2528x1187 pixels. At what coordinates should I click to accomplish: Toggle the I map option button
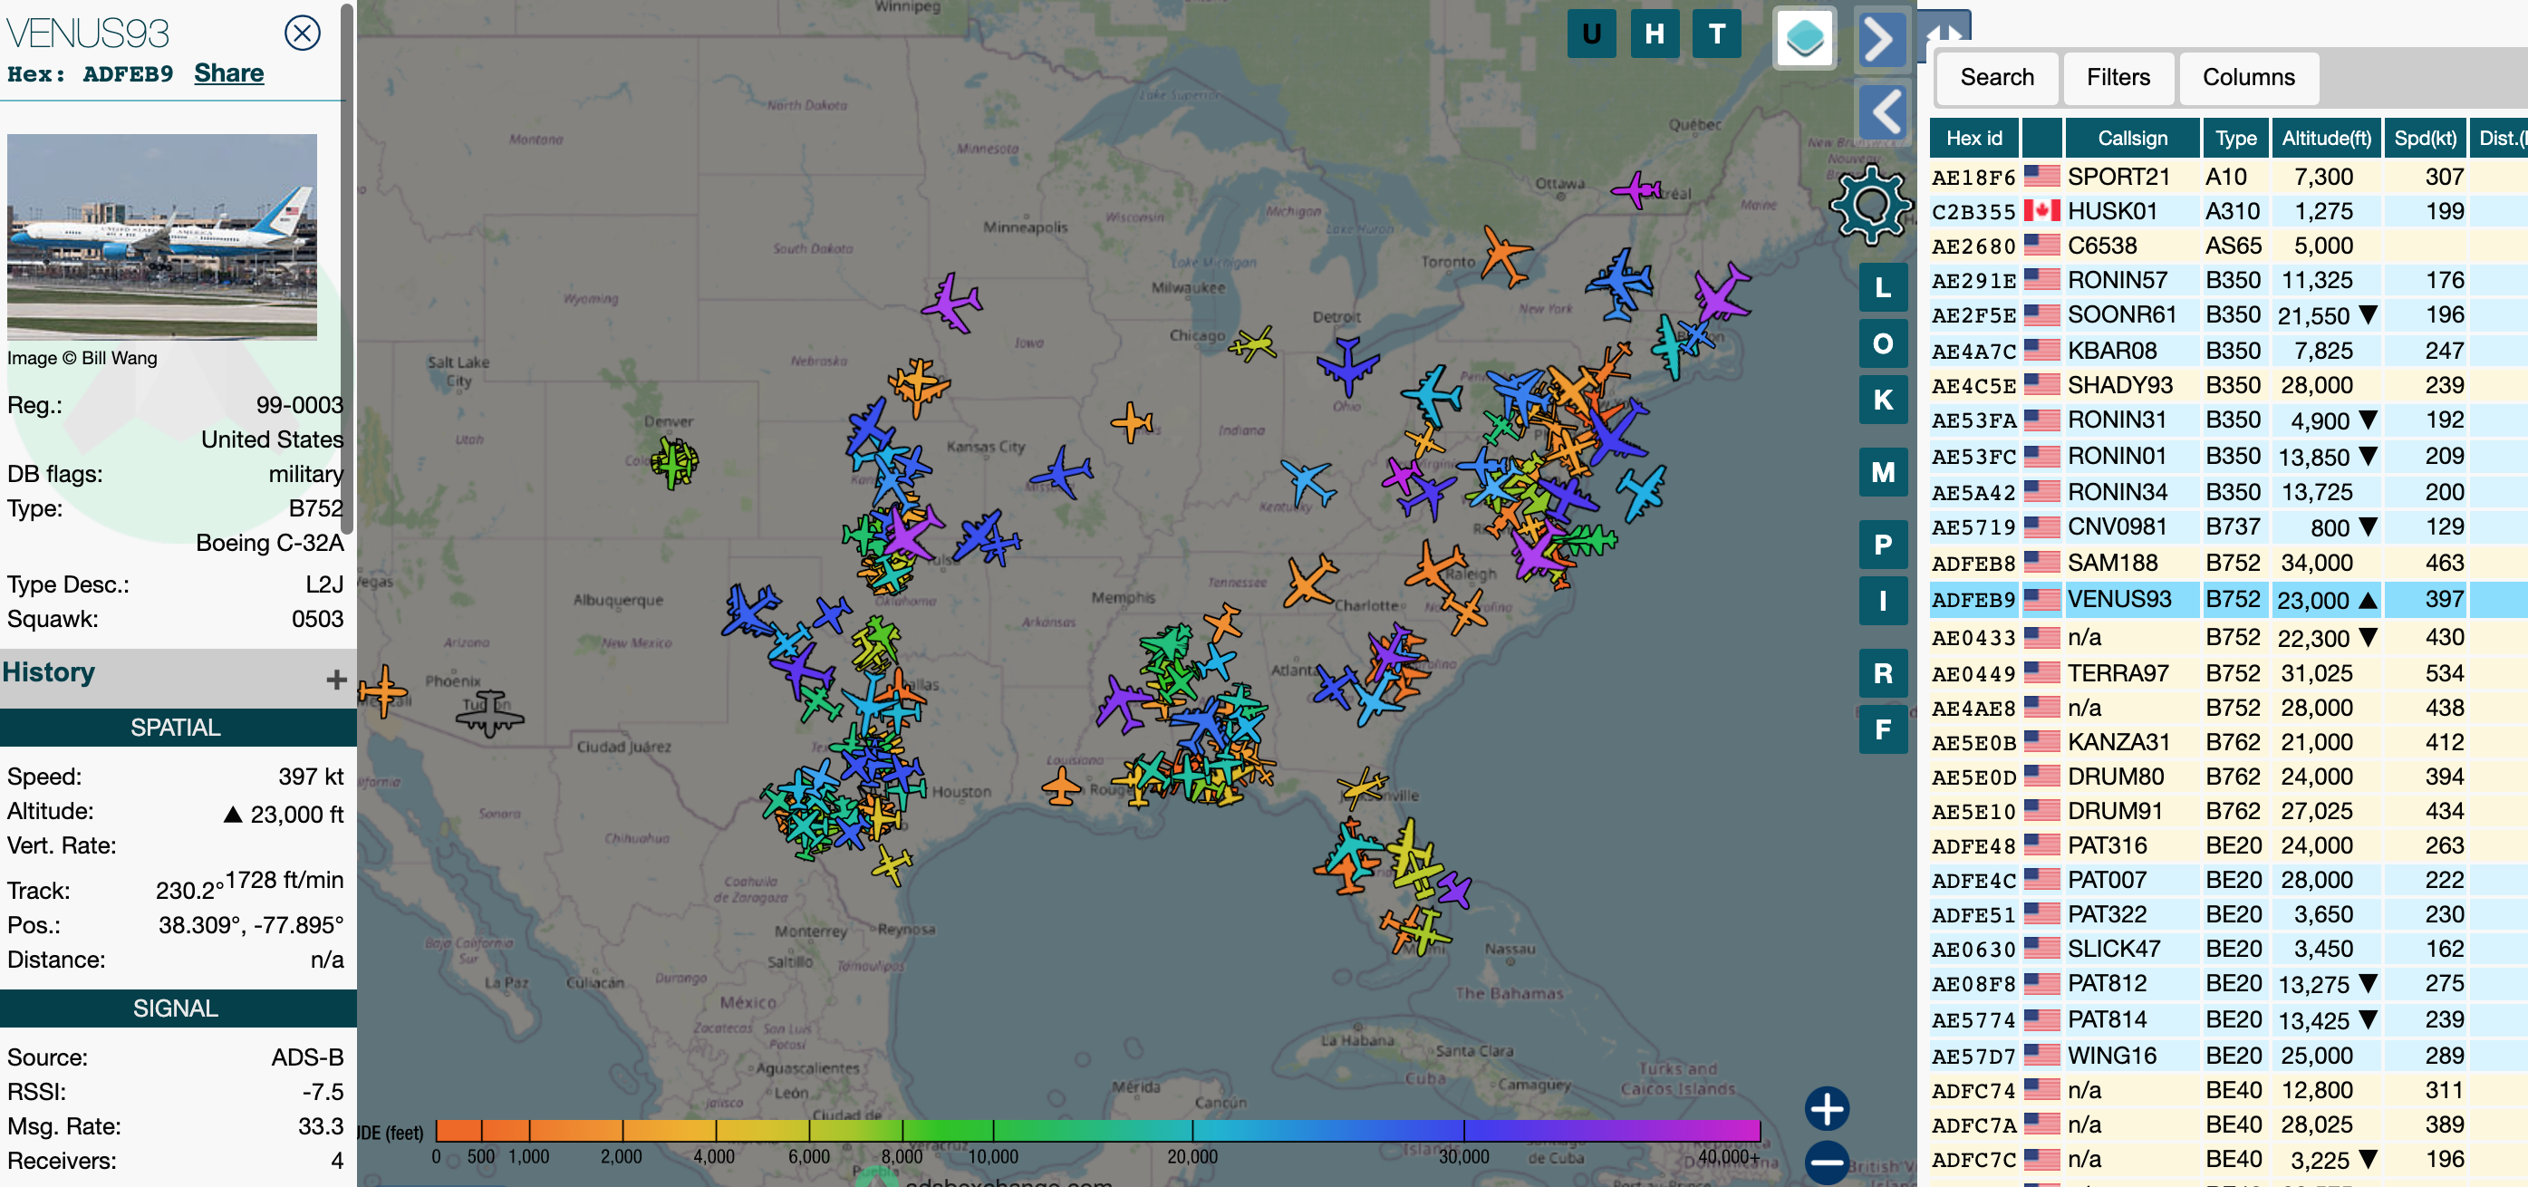click(1882, 601)
